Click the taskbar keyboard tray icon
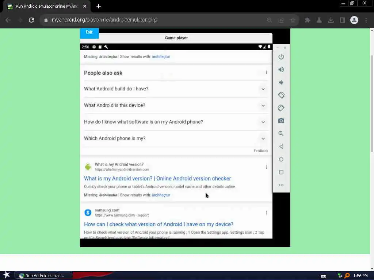 (324, 276)
